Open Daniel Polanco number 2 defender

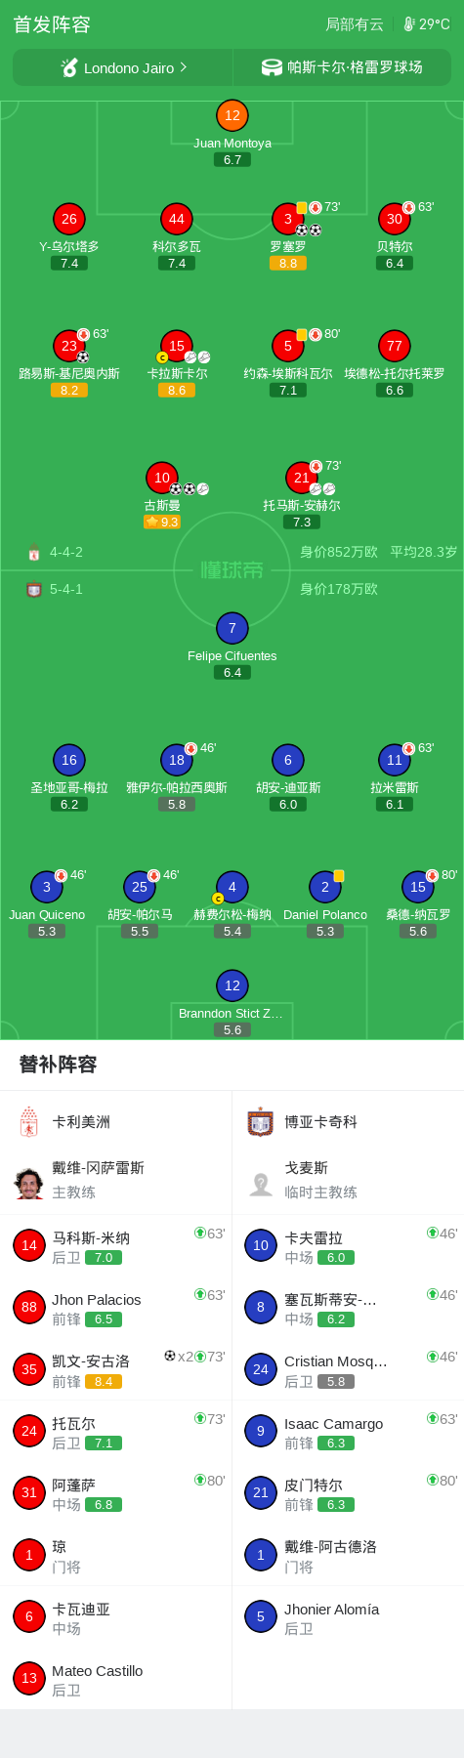click(x=325, y=887)
